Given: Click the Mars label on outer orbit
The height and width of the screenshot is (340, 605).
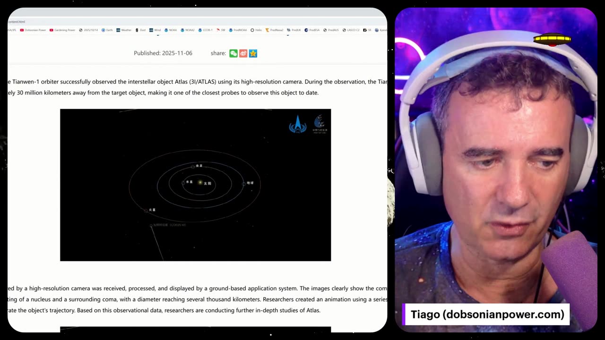Looking at the screenshot, I should (x=152, y=210).
